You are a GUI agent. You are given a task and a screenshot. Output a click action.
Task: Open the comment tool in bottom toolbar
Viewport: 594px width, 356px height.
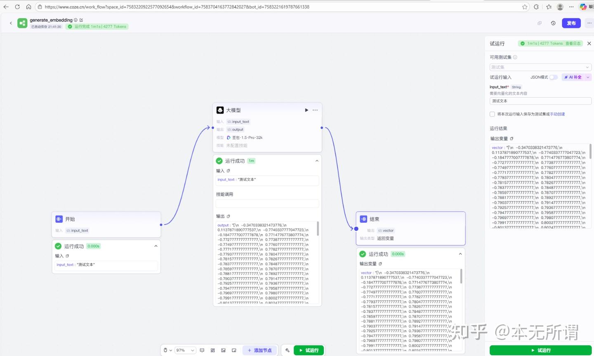tap(202, 350)
